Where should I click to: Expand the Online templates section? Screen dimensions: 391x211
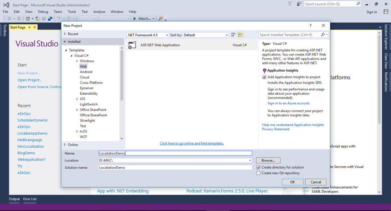65,145
